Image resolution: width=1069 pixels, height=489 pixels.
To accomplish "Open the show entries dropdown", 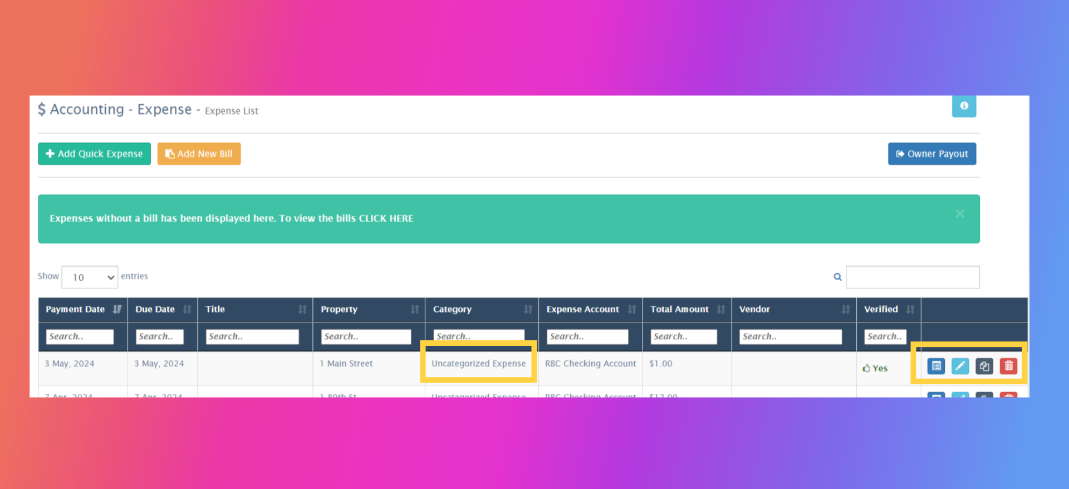I will pyautogui.click(x=90, y=277).
